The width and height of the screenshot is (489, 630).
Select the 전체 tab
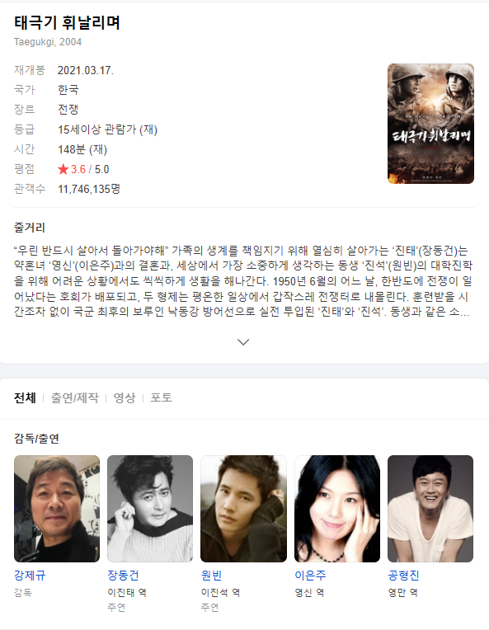click(25, 397)
